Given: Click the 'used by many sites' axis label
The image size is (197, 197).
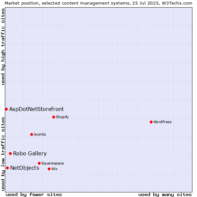Looking at the screenshot, I should pos(165,195).
